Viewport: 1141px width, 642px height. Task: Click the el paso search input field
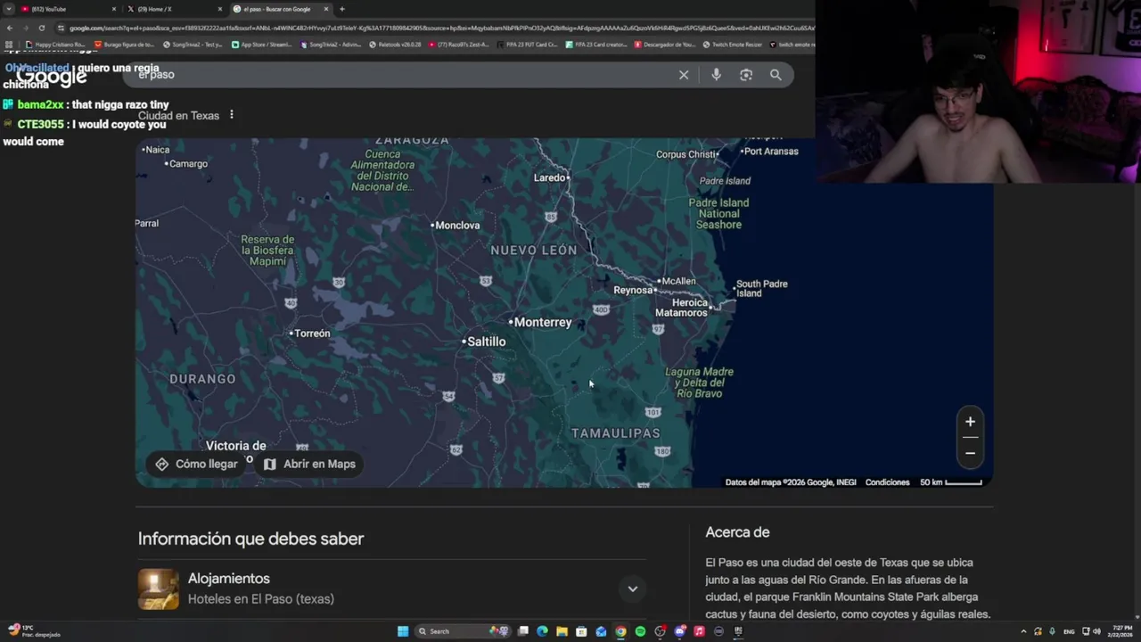pos(401,75)
